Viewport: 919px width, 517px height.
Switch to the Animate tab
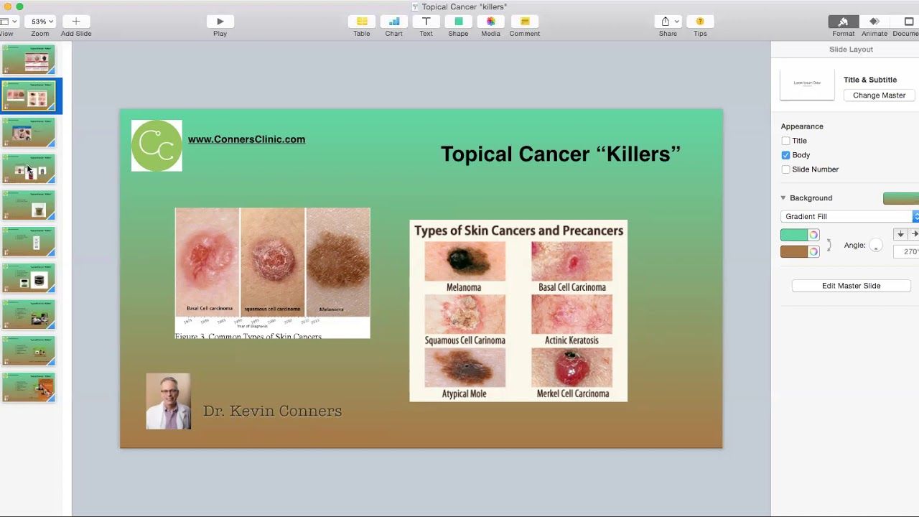(874, 22)
